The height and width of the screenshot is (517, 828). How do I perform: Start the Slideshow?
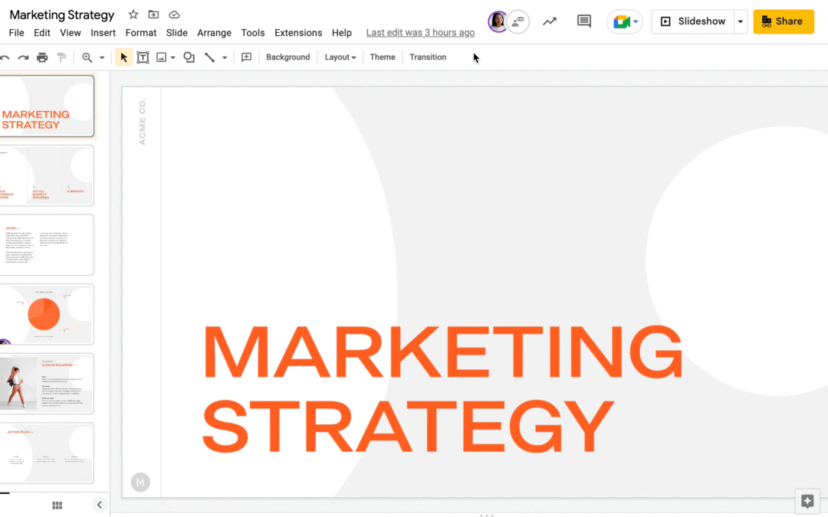(693, 21)
